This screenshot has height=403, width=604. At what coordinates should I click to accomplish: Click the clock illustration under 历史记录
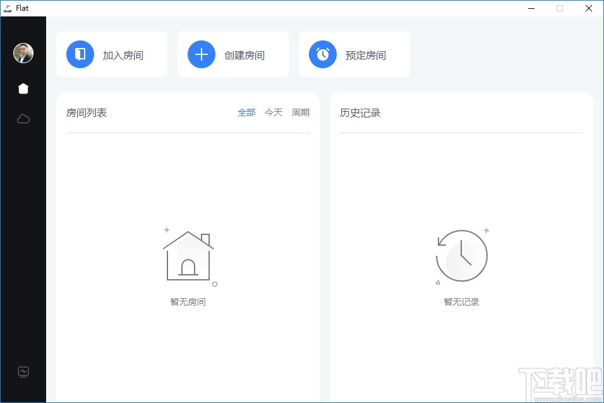click(461, 254)
